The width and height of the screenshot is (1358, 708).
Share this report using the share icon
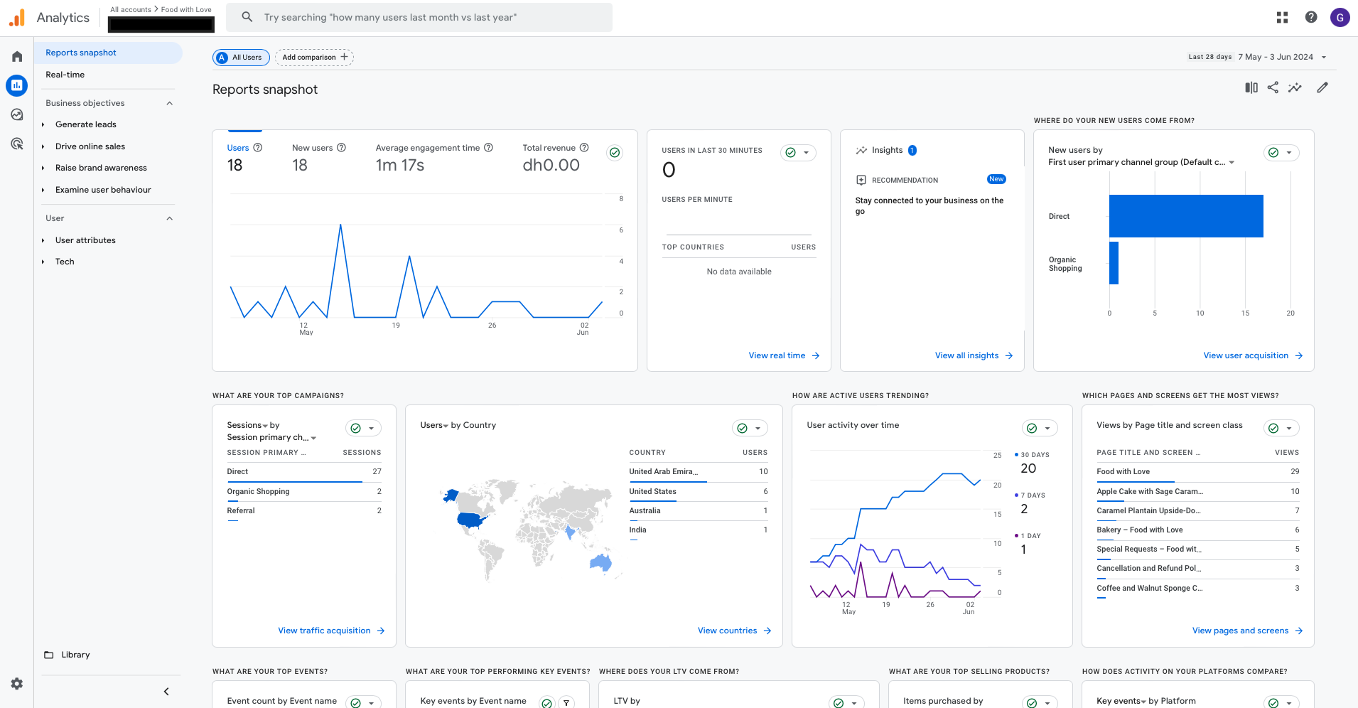pyautogui.click(x=1273, y=87)
